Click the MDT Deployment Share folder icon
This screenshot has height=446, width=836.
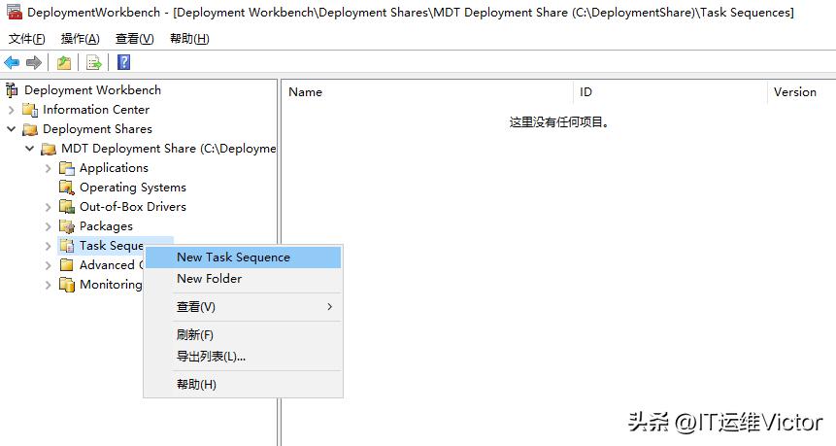point(49,149)
